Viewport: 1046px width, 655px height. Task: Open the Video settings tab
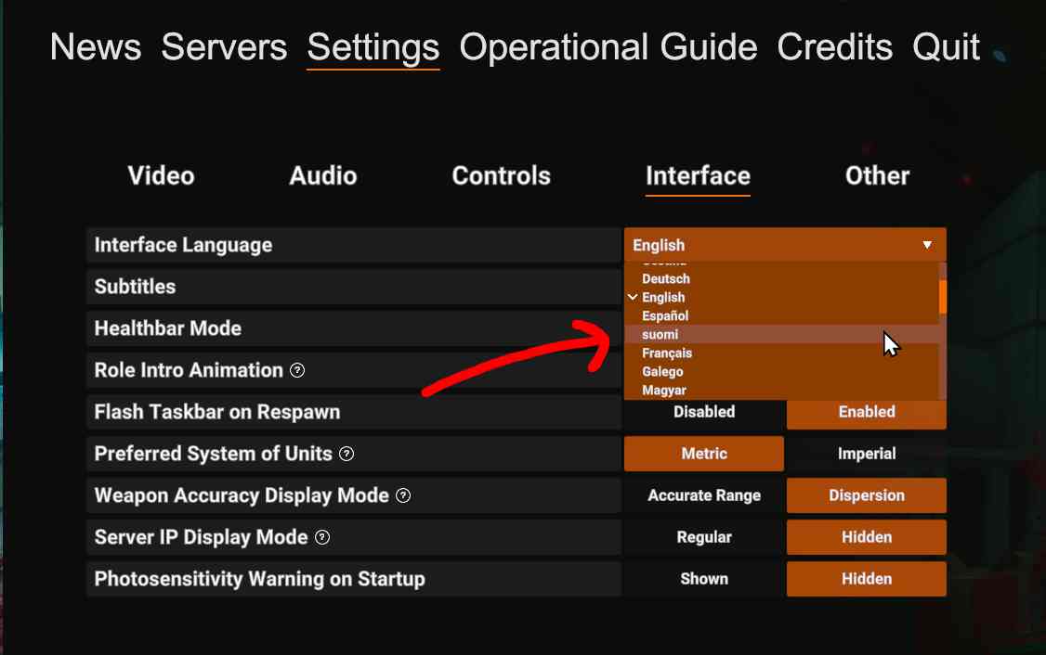point(161,175)
